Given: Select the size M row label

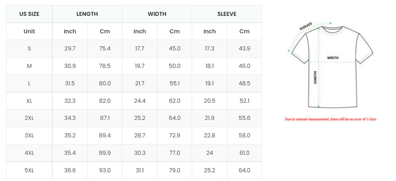Looking at the screenshot, I should 29,66.
